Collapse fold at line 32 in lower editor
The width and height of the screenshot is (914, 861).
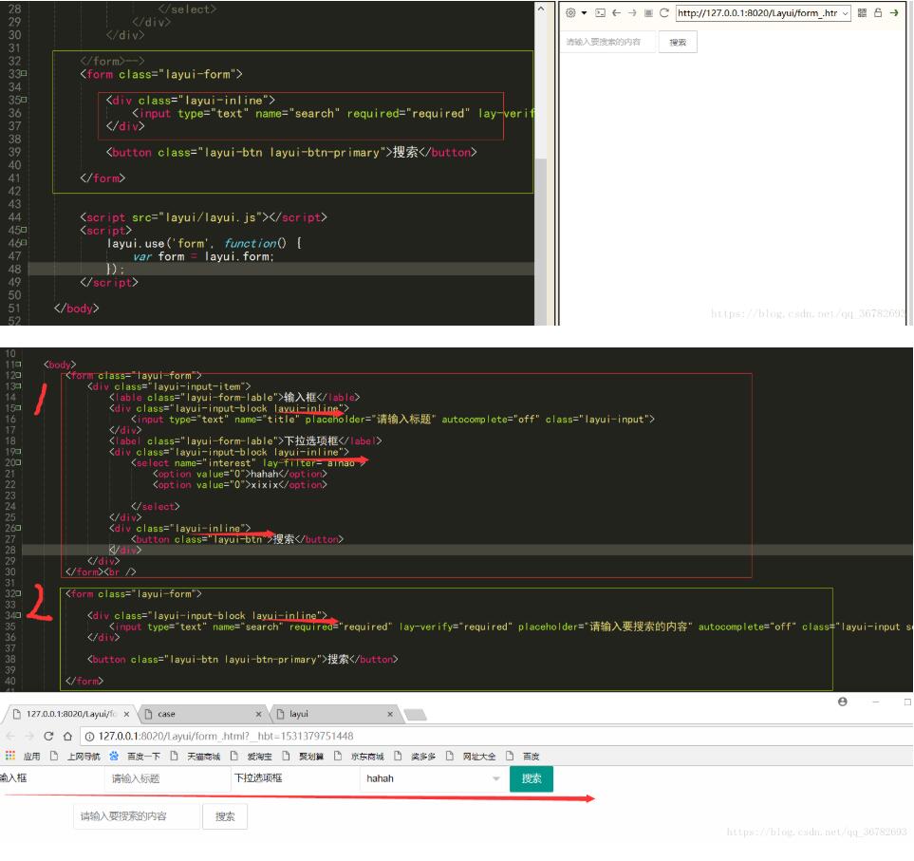pyautogui.click(x=19, y=594)
